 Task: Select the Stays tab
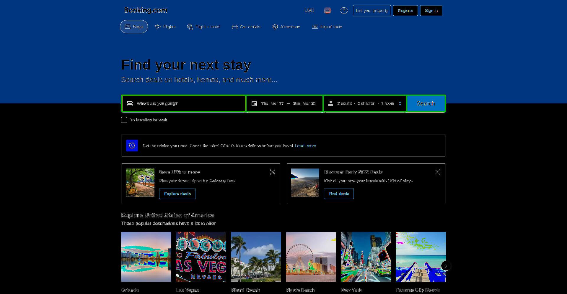pyautogui.click(x=134, y=27)
